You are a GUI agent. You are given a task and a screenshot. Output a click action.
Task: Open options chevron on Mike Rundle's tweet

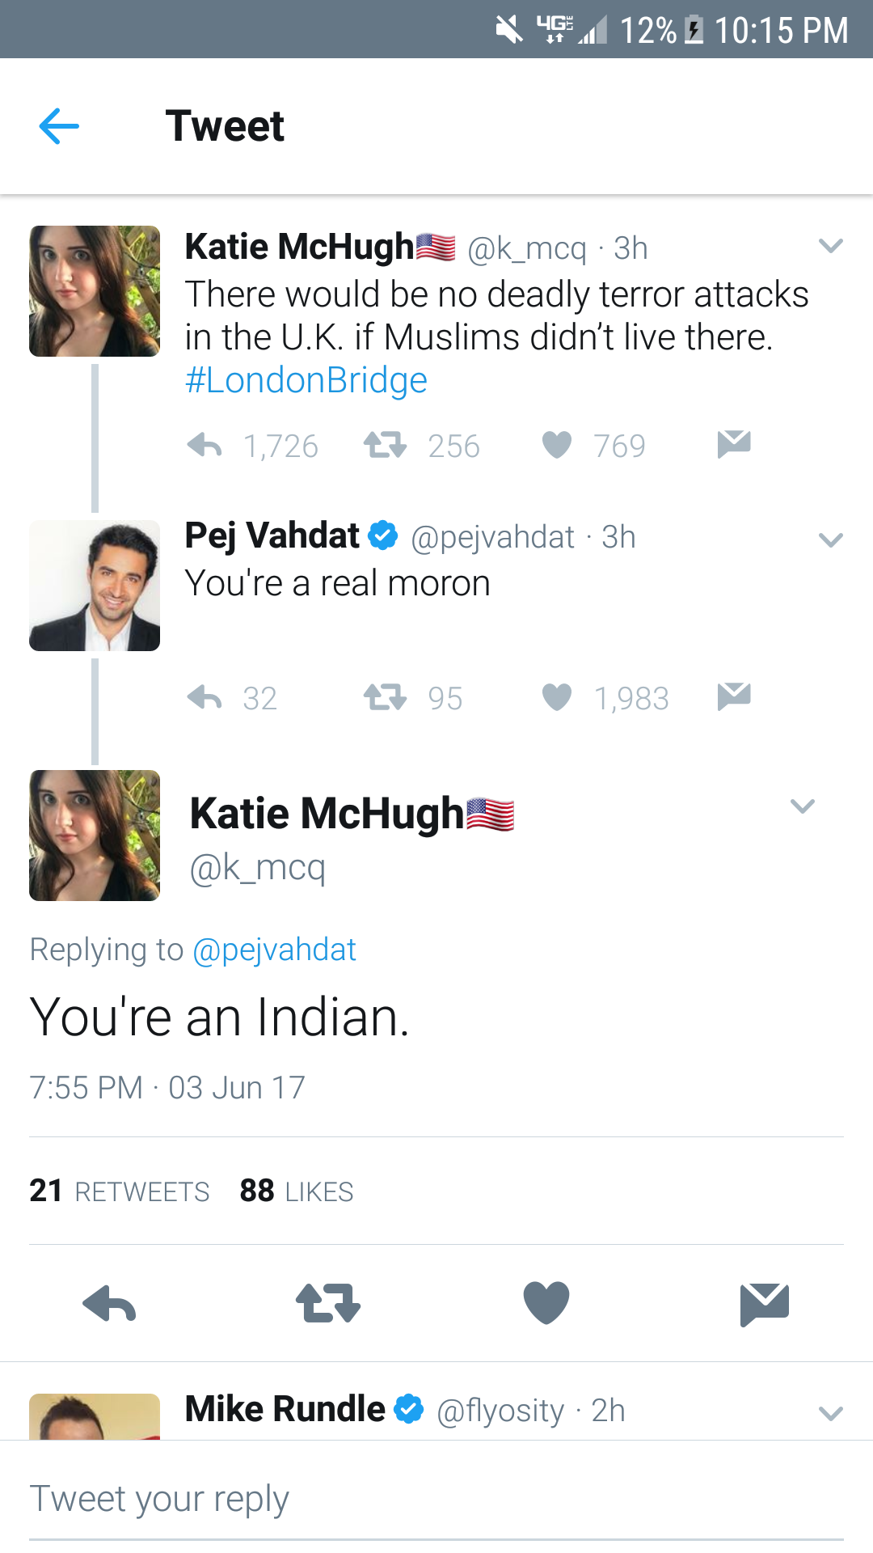(831, 1414)
